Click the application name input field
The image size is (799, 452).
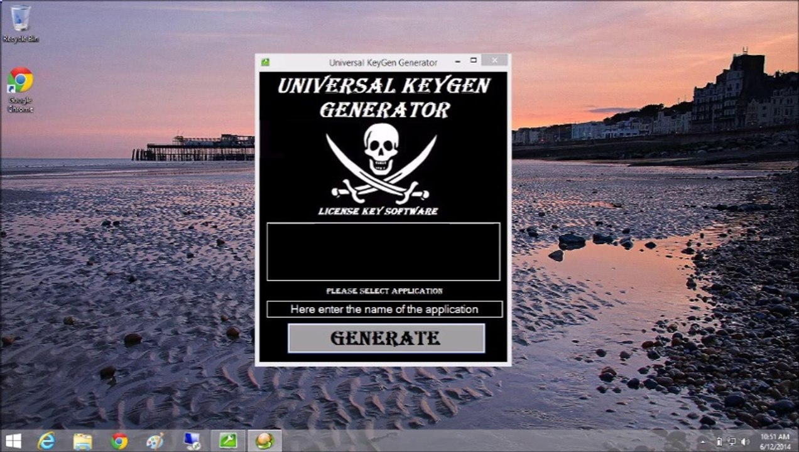pos(384,309)
